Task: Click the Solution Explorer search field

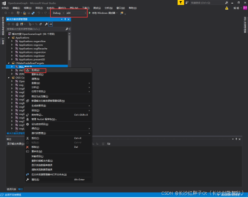Action: (36, 29)
